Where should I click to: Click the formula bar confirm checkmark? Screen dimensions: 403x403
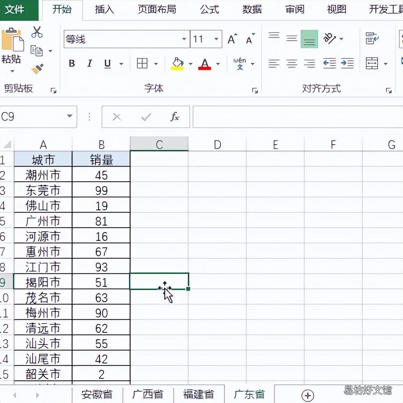(x=146, y=117)
